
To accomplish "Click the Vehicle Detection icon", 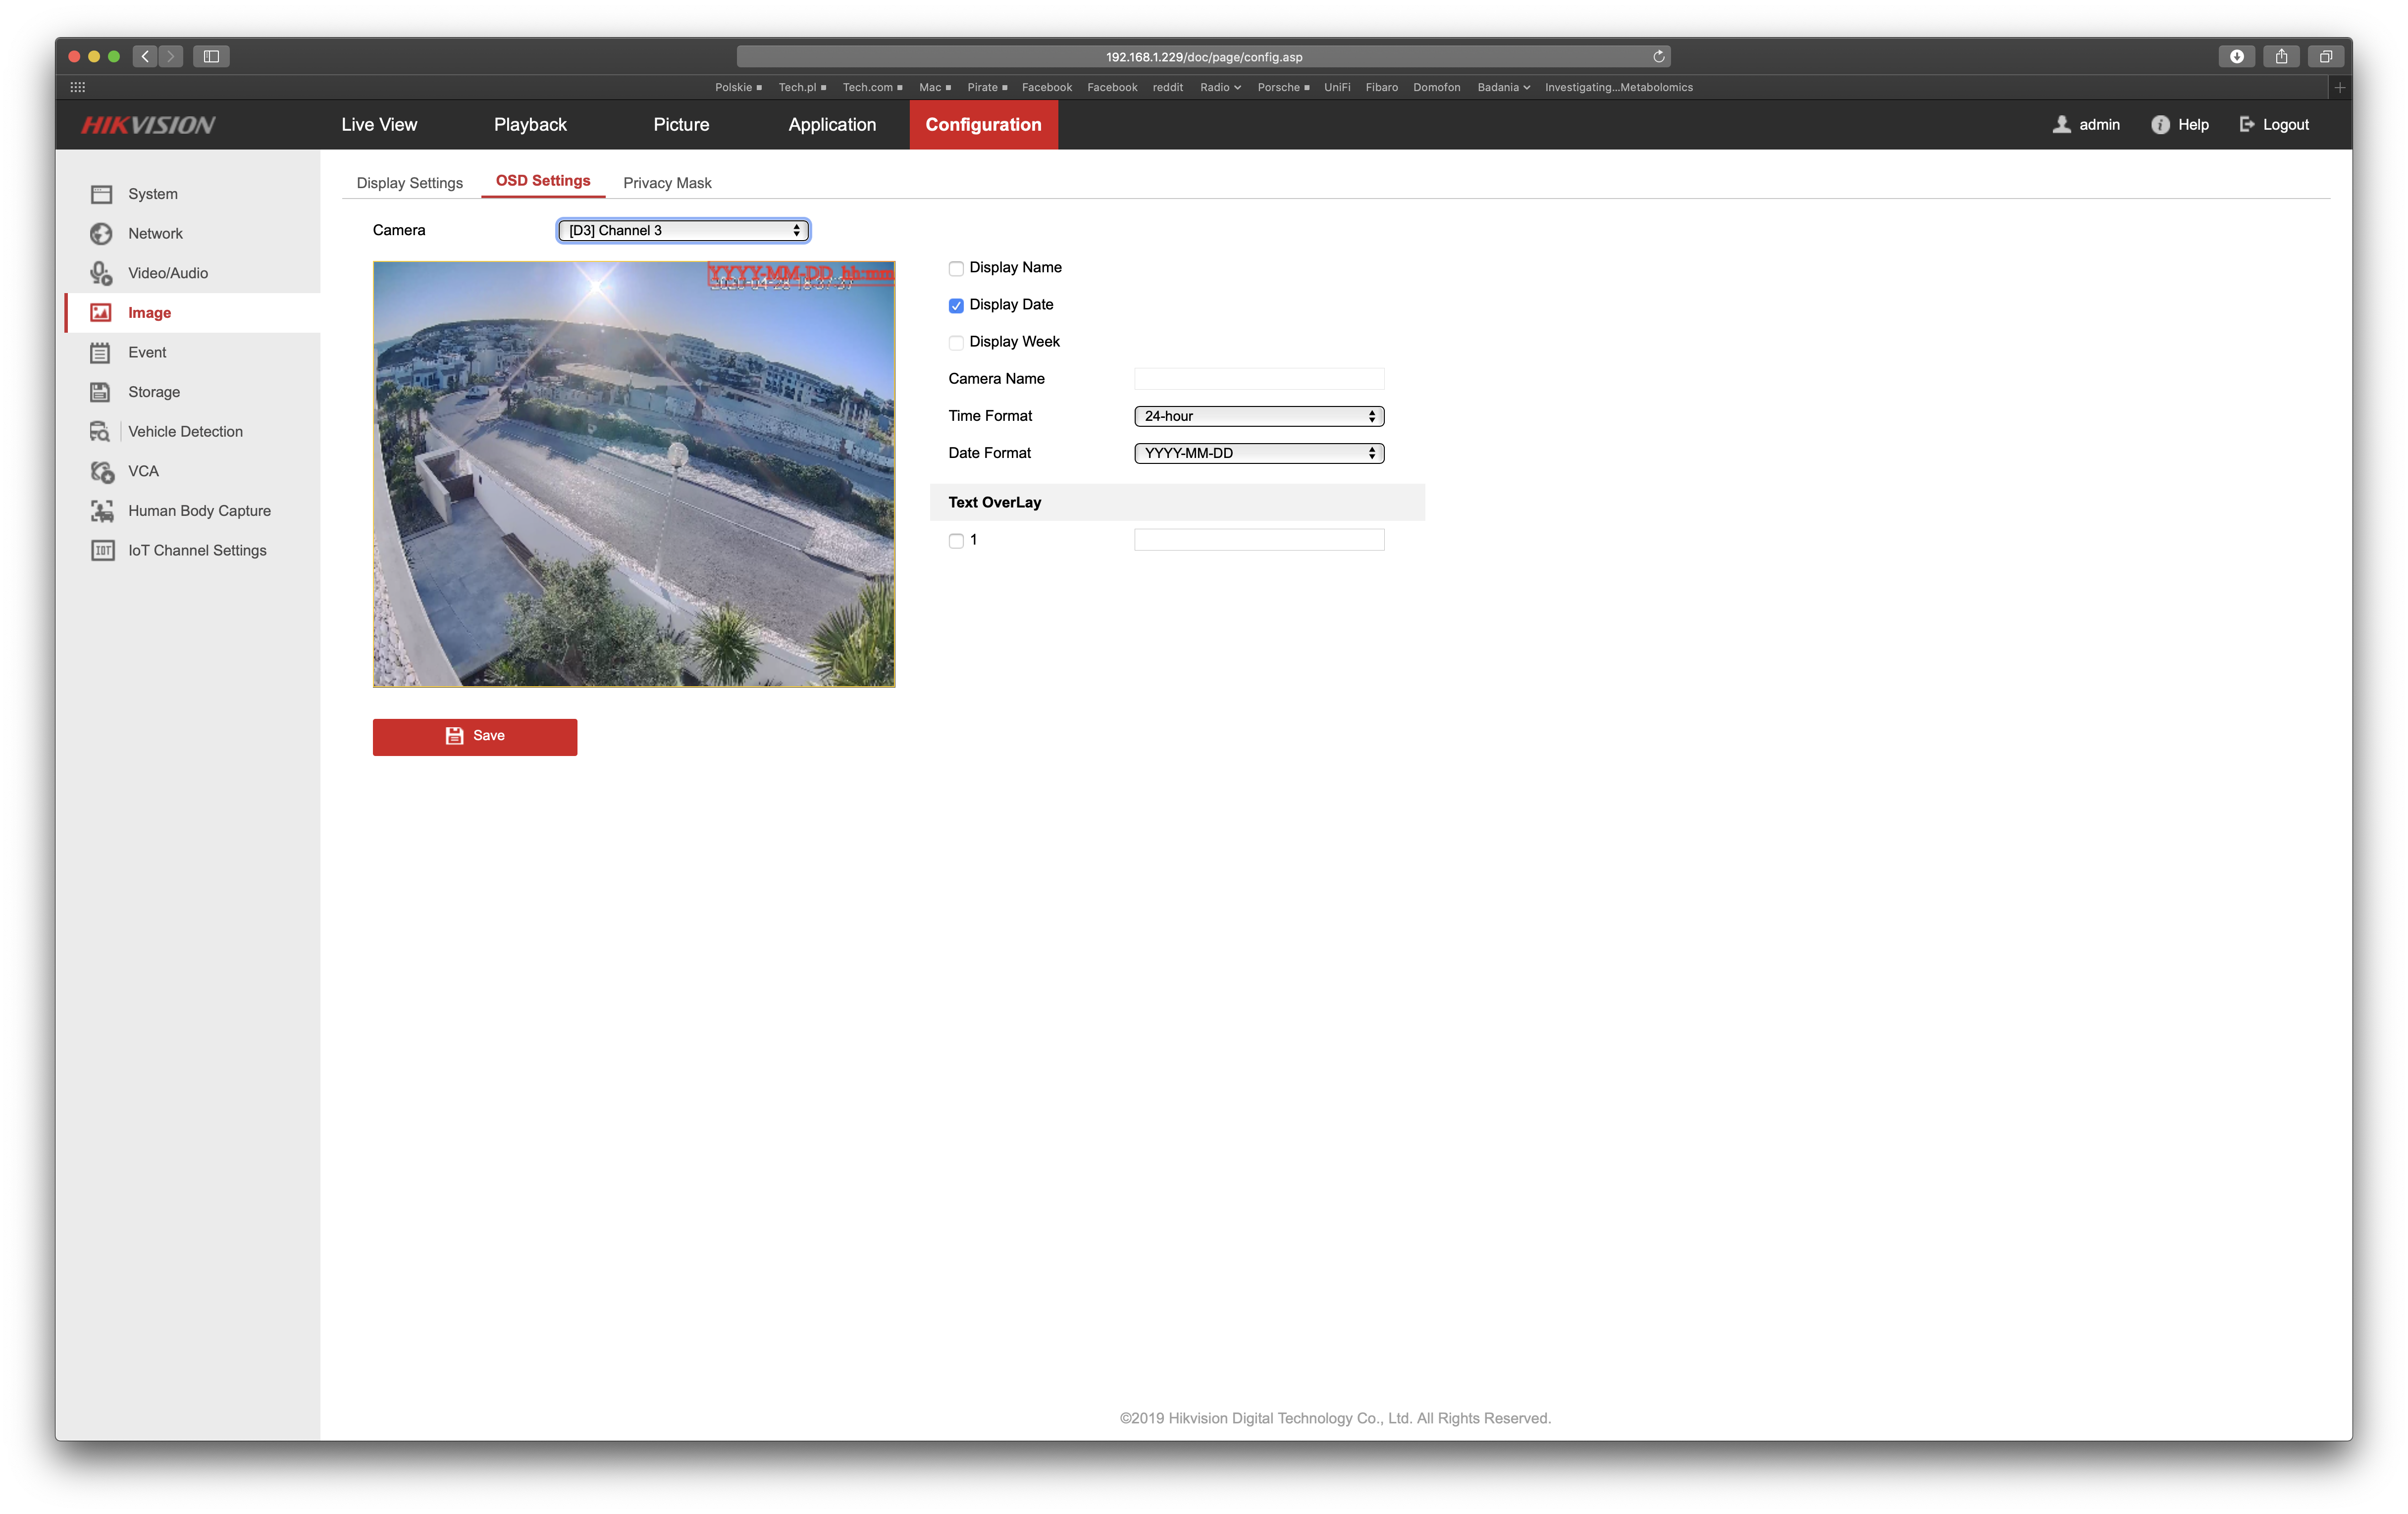I will 101,432.
